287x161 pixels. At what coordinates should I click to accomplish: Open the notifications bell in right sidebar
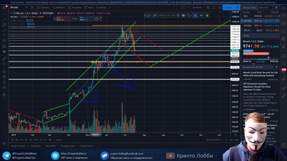tap(283, 79)
